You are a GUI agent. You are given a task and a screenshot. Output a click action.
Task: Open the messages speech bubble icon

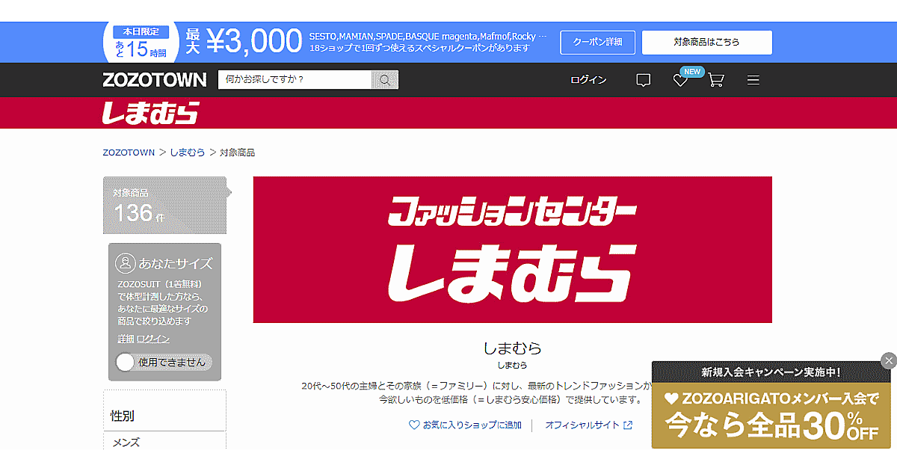(x=643, y=80)
